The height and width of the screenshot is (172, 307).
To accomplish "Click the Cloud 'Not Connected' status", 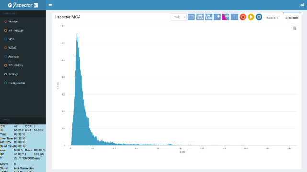I will click(x=24, y=168).
